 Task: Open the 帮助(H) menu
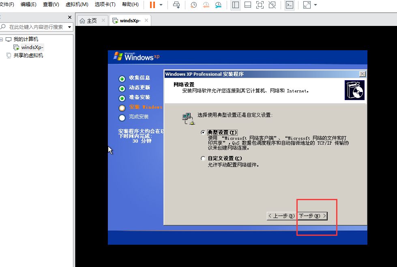(130, 4)
